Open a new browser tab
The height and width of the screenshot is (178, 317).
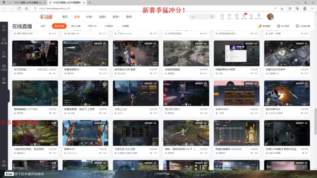coord(90,3)
